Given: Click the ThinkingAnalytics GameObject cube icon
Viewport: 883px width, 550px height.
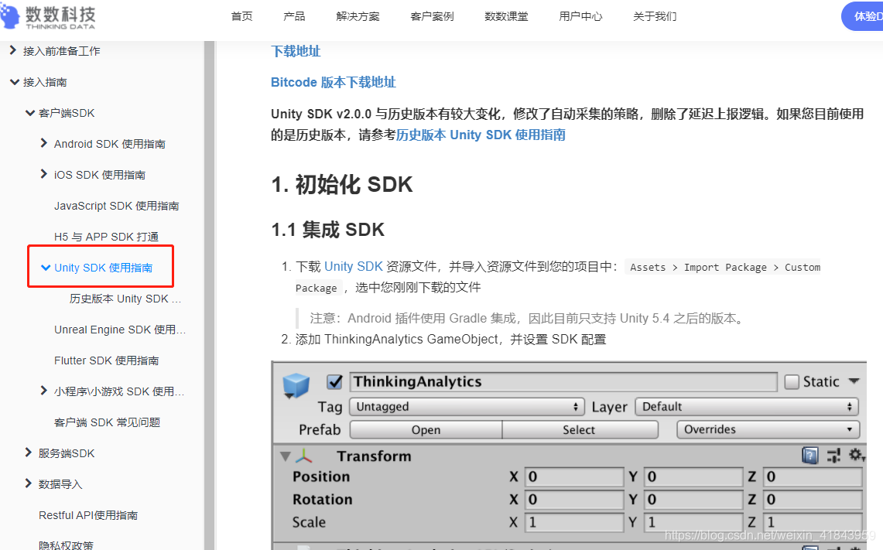Looking at the screenshot, I should click(x=296, y=386).
